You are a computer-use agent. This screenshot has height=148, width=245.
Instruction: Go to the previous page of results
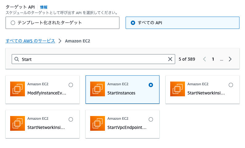204,59
